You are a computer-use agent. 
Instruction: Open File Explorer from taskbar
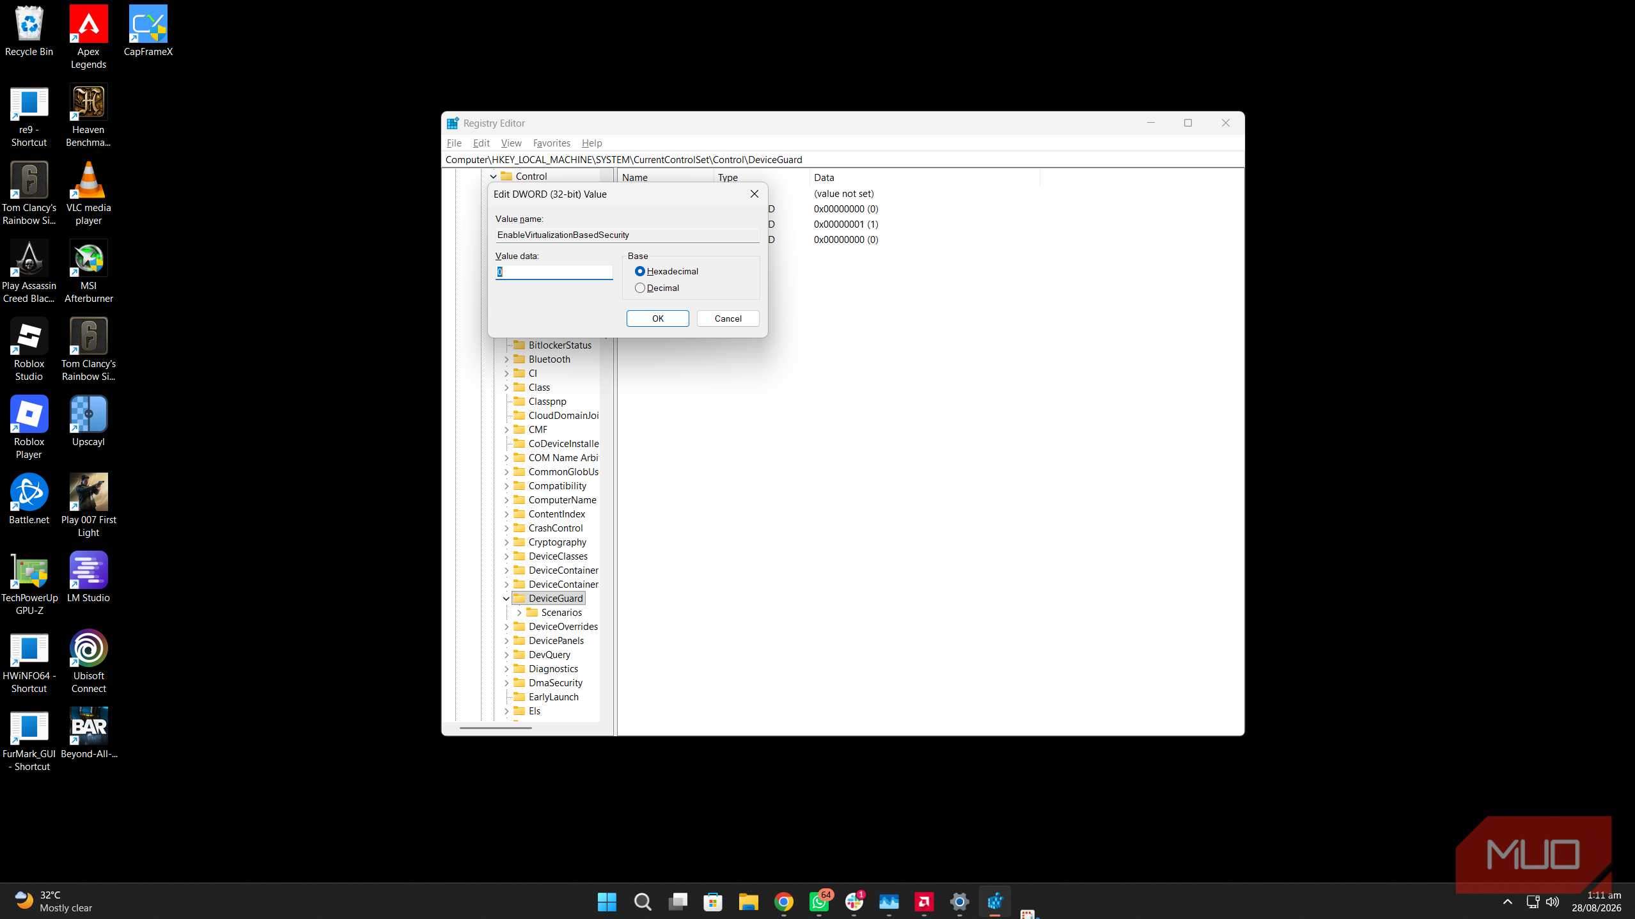tap(748, 902)
